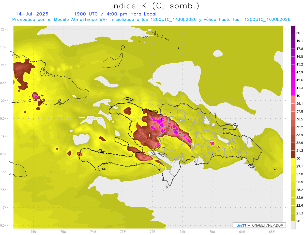Select the date text "14-Jul-2026"
Screen dimensions: 305x235
click(32, 14)
